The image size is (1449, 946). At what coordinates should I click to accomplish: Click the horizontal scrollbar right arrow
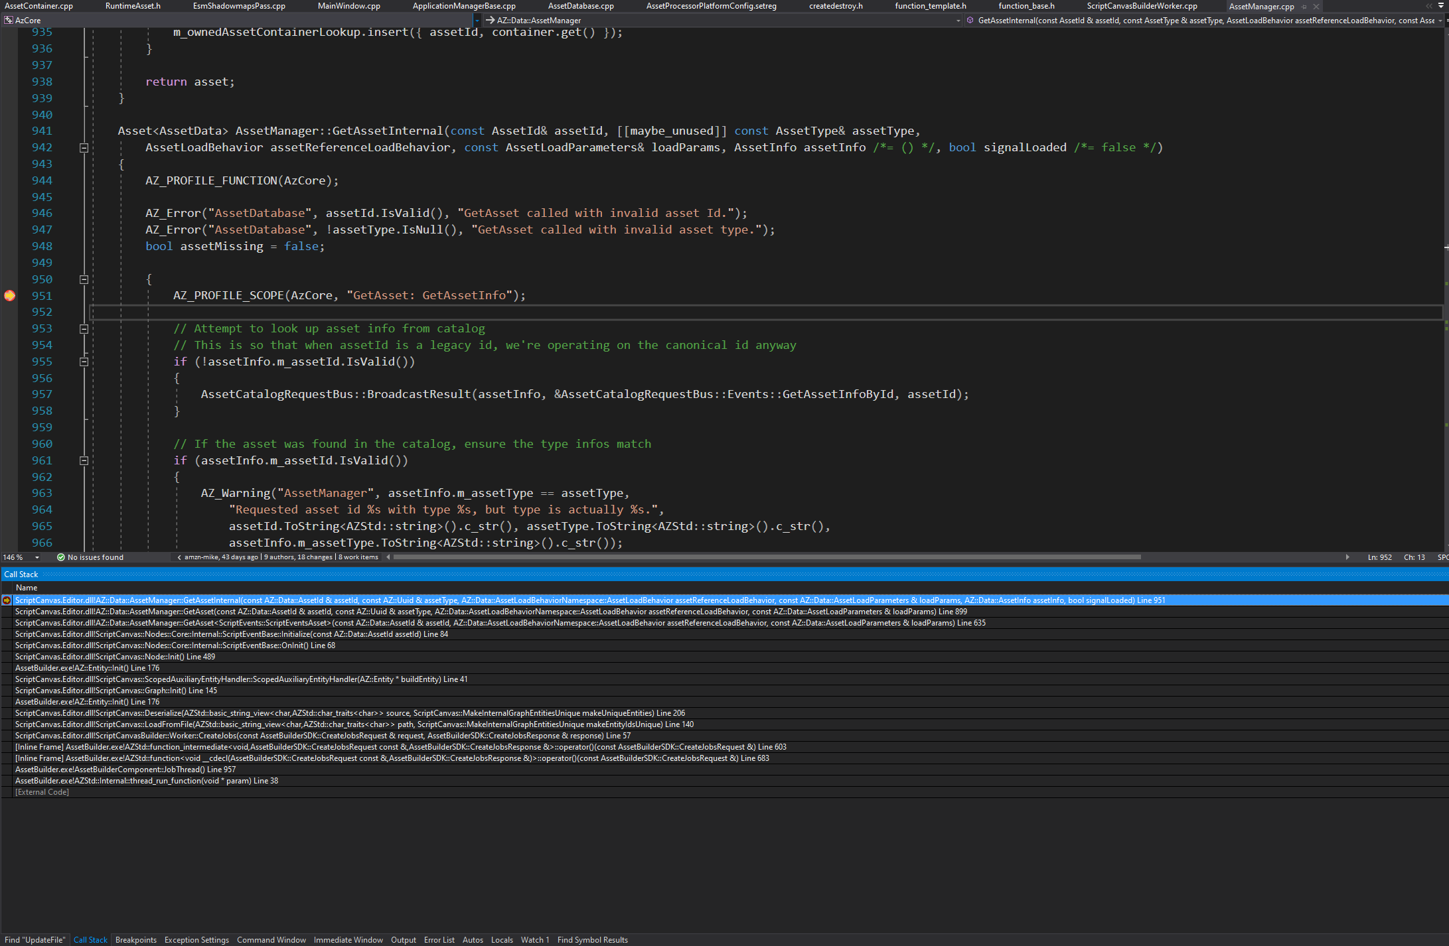click(x=1347, y=557)
